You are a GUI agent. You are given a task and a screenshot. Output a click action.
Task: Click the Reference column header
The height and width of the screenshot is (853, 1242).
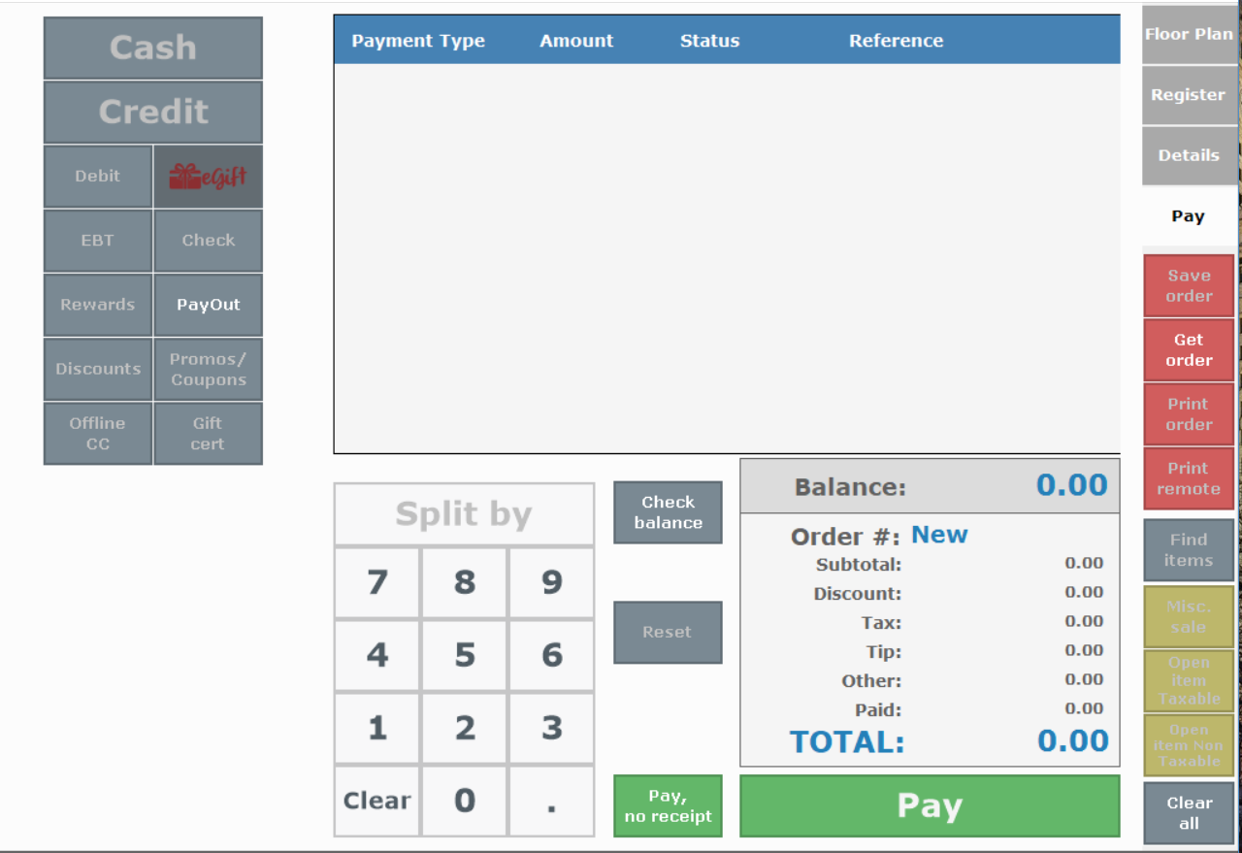tap(896, 41)
